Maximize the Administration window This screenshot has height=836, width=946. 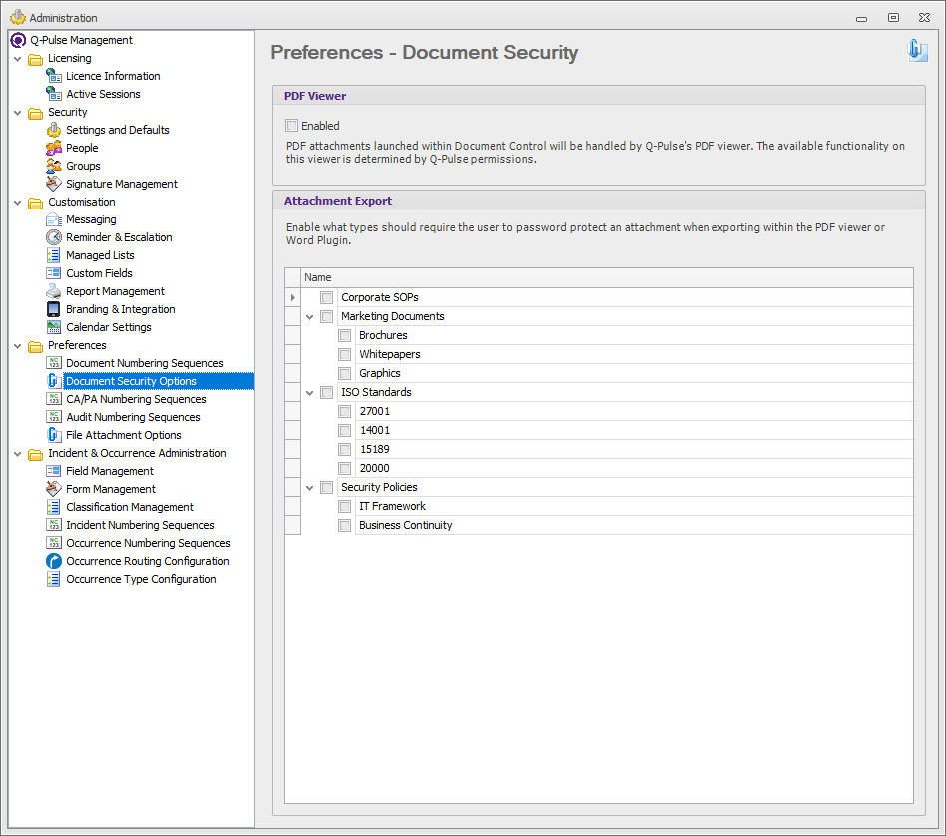[x=893, y=18]
